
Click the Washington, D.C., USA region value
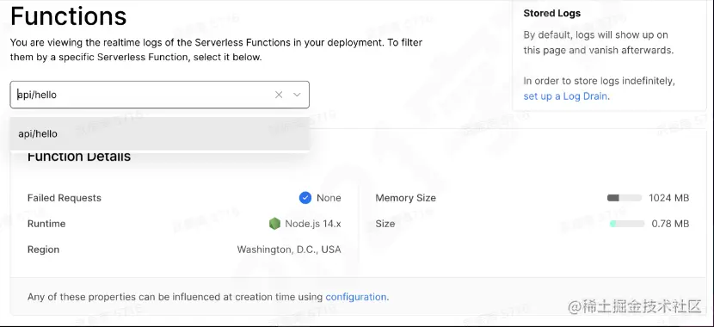[289, 250]
